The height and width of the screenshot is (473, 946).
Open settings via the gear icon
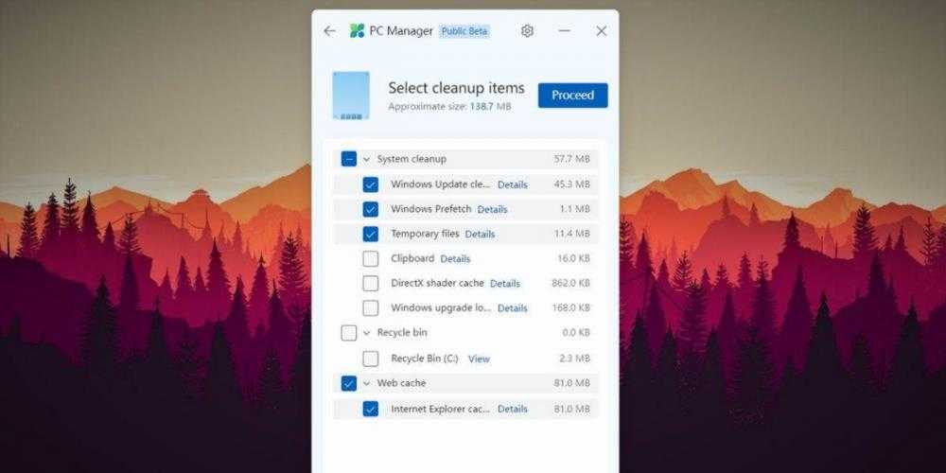pyautogui.click(x=527, y=31)
